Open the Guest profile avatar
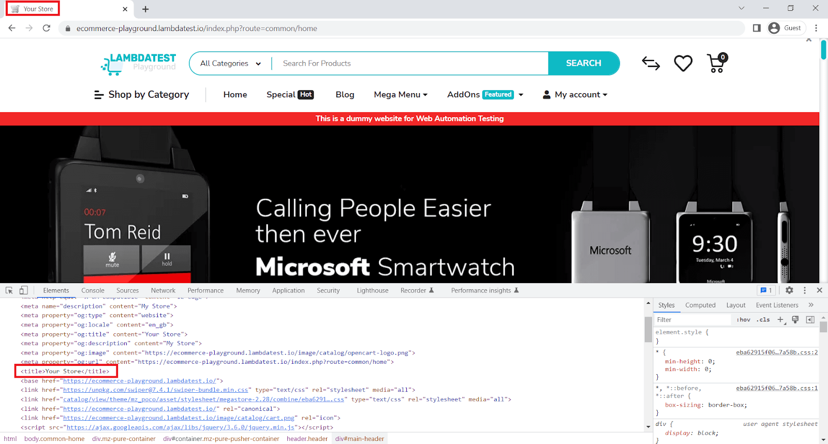Image resolution: width=828 pixels, height=444 pixels. (x=774, y=28)
